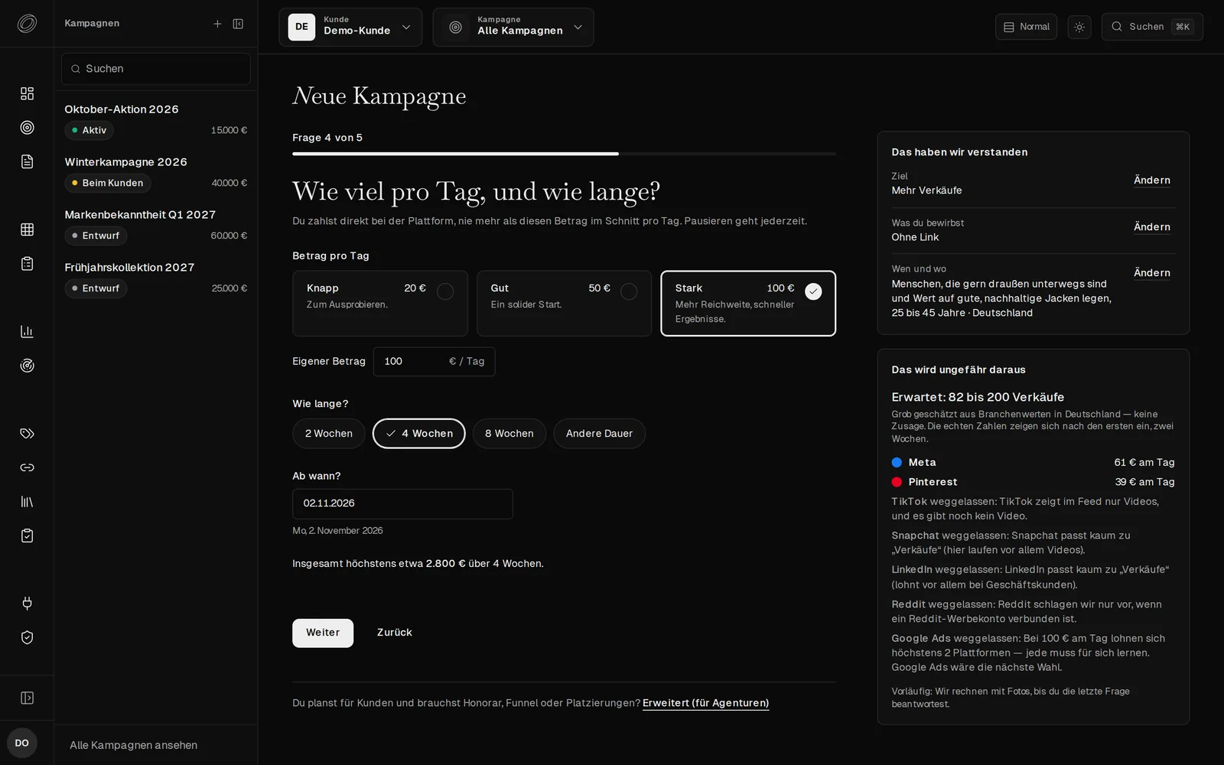Open the Erweitert (für Agenturen) link
Viewport: 1224px width, 765px height.
(705, 703)
